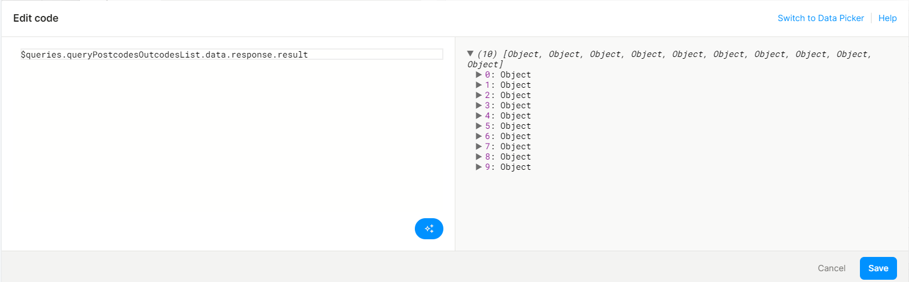Expand array item 8 Object
Viewport: 909px width, 282px height.
pyautogui.click(x=479, y=157)
